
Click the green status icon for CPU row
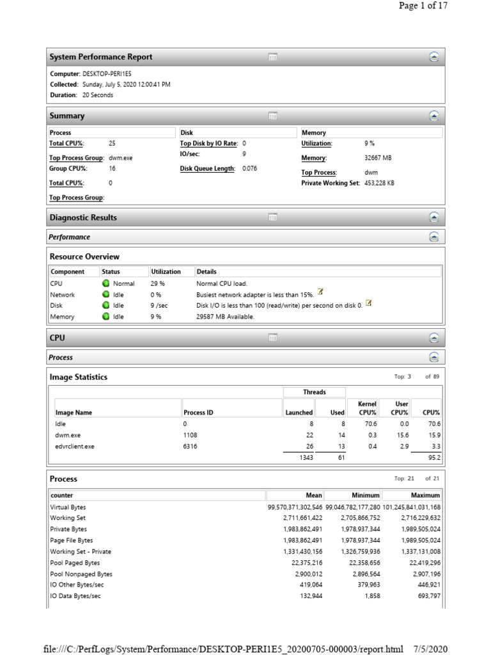105,283
